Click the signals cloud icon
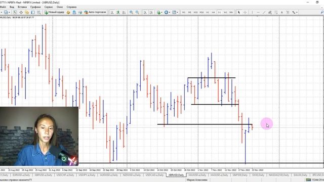The width and height of the screenshot is (324, 182). point(80,12)
